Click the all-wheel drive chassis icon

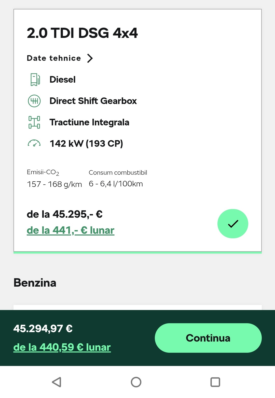click(x=34, y=122)
